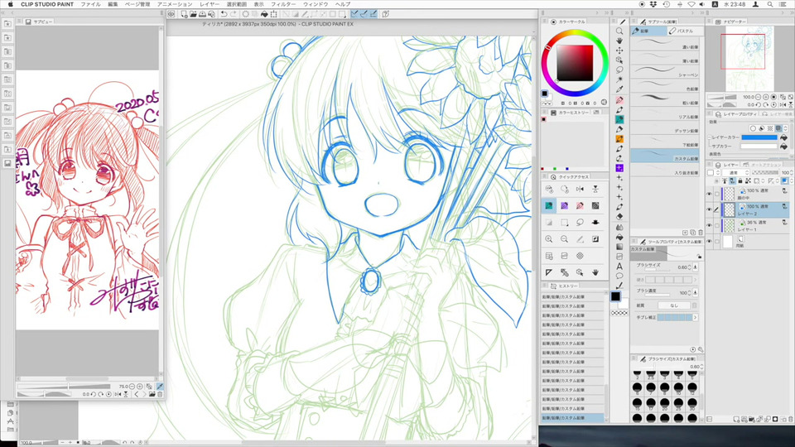This screenshot has width=795, height=447.
Task: Click zoom-in magnifier in Quick Access panel
Action: (549, 239)
